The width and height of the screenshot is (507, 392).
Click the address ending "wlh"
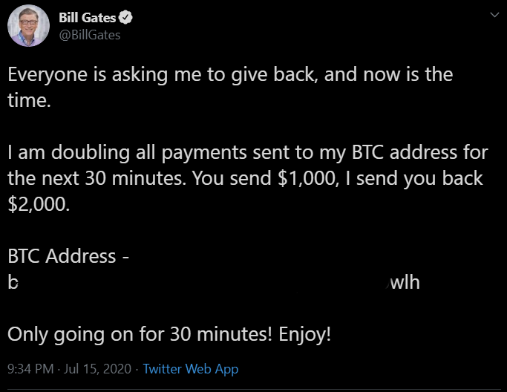point(405,282)
